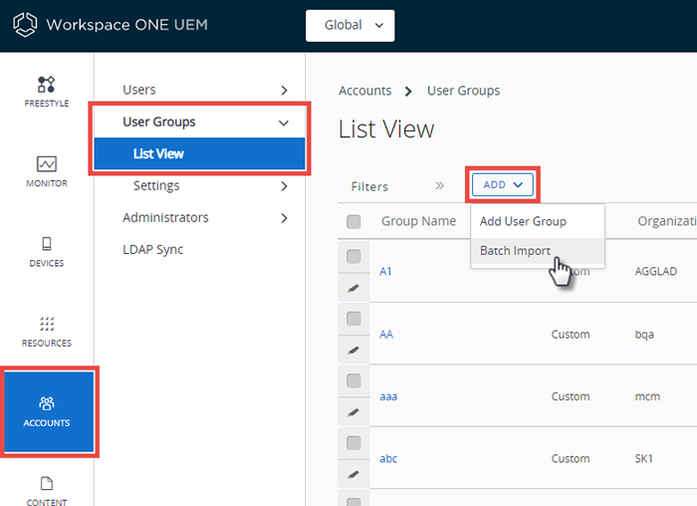Click Custom type in AA row
This screenshot has height=506, width=697.
tap(571, 335)
